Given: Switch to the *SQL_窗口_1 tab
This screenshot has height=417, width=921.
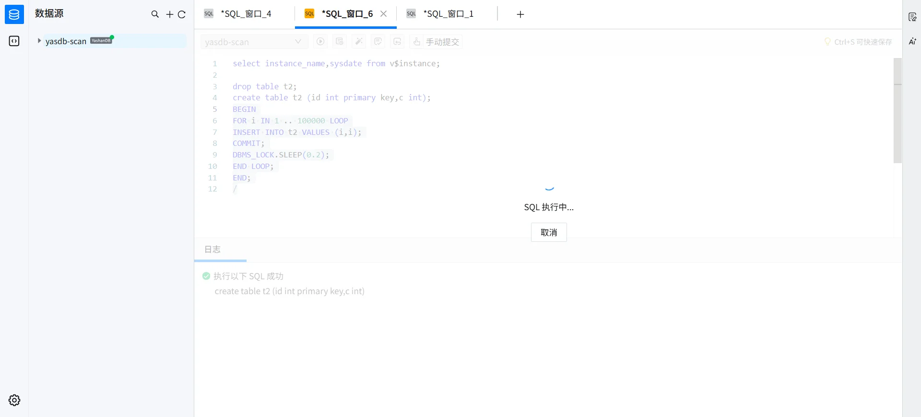Looking at the screenshot, I should (x=449, y=14).
